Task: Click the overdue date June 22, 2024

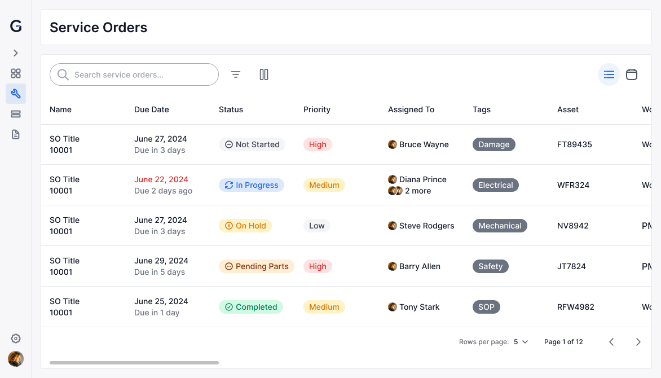Action: [161, 179]
